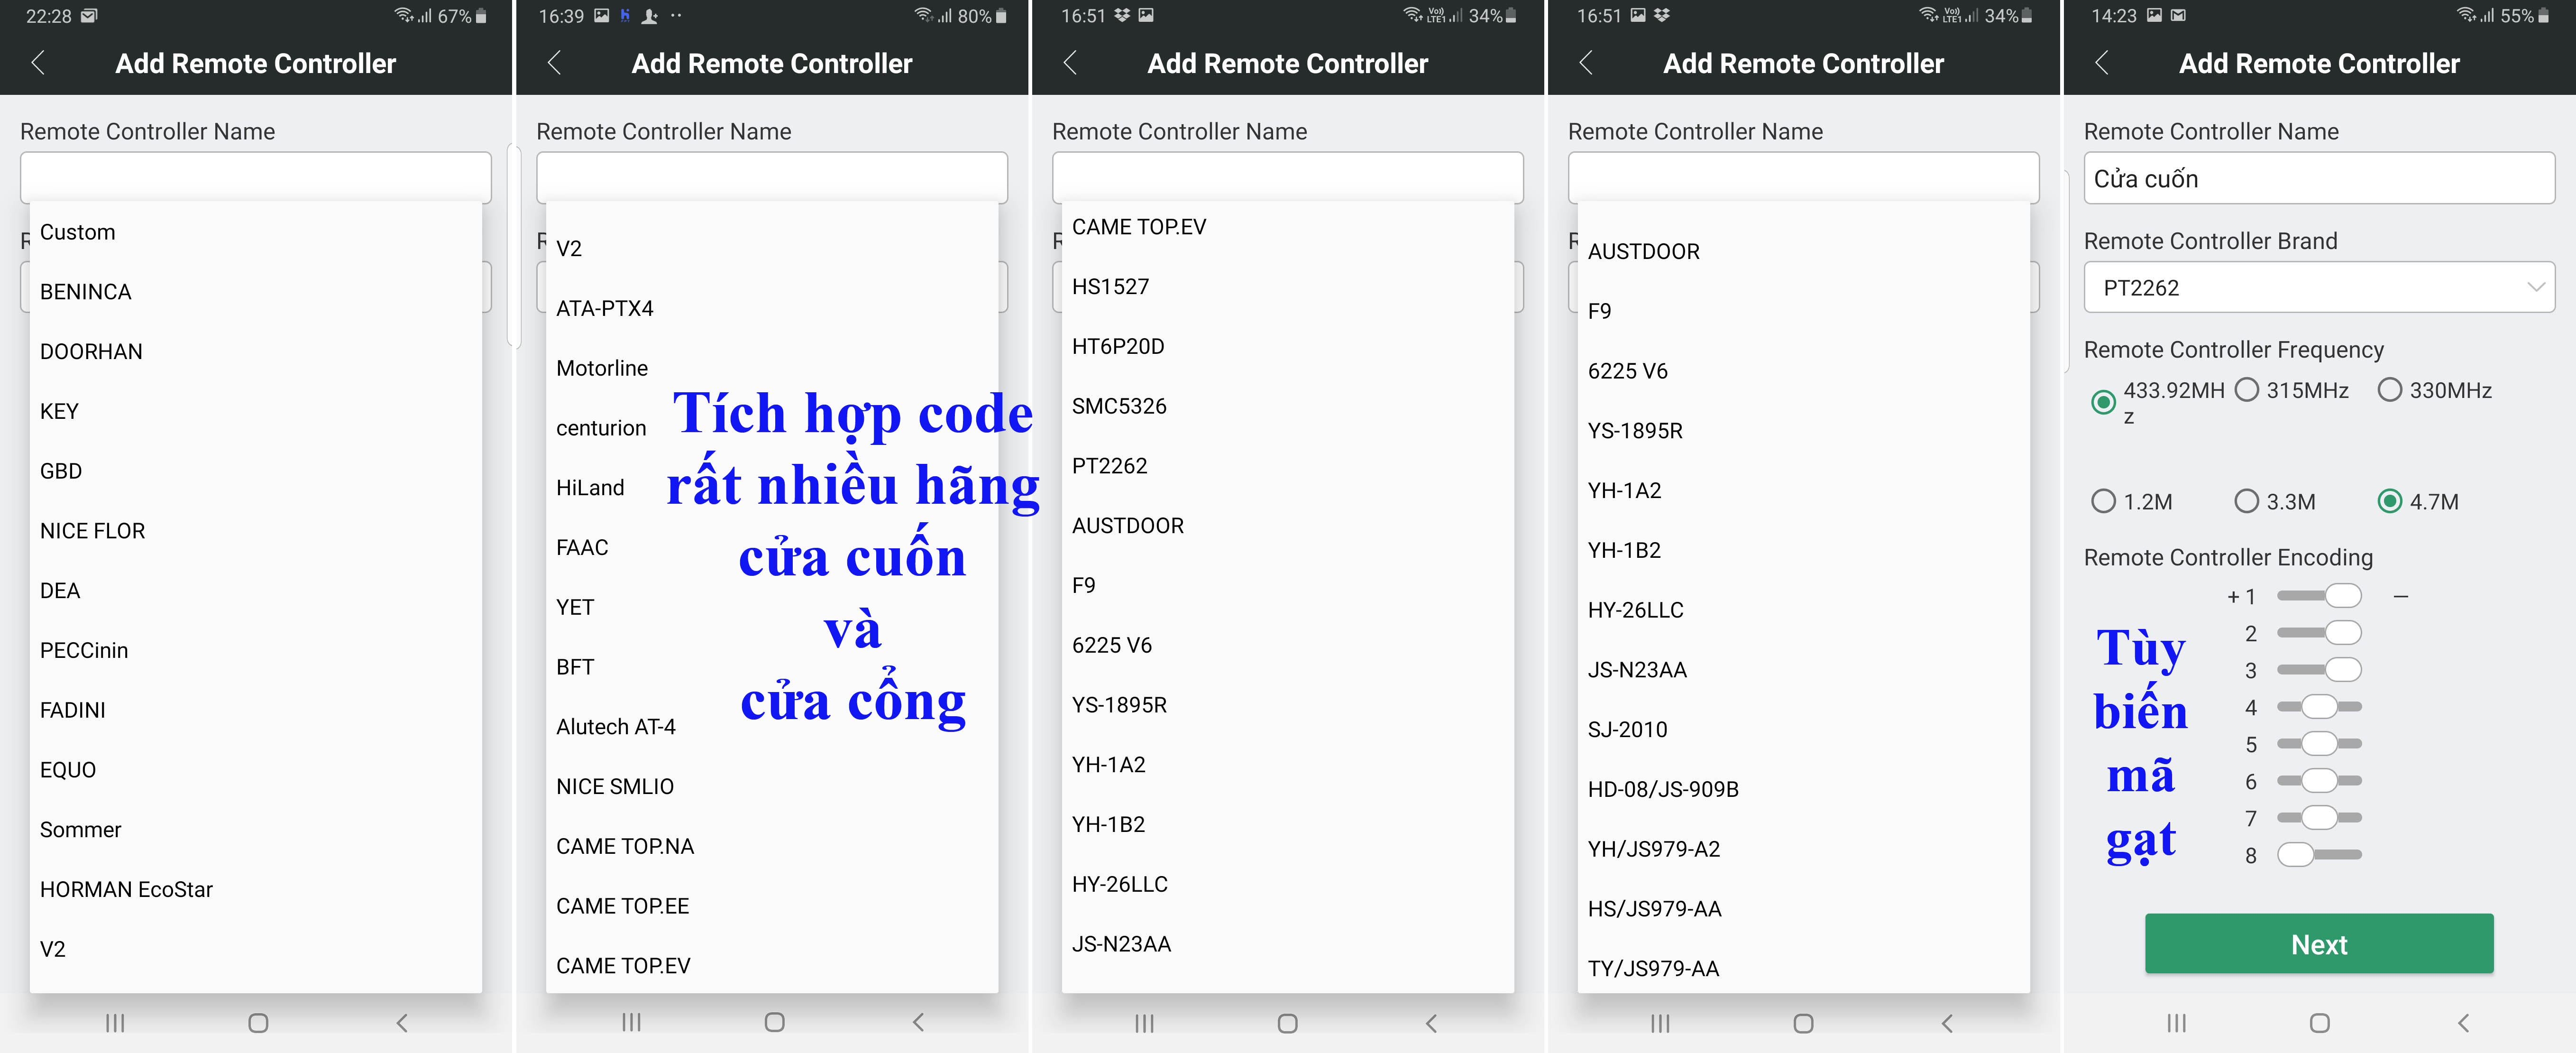This screenshot has width=2576, height=1053.
Task: Choose the 4.7M radio option
Action: pos(2390,501)
